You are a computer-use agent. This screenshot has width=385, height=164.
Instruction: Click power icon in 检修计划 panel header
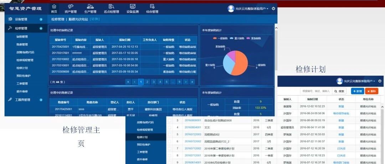[x=380, y=81]
